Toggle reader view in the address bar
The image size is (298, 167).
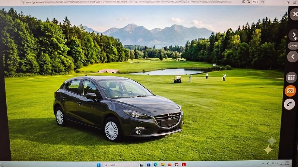pos(244,2)
